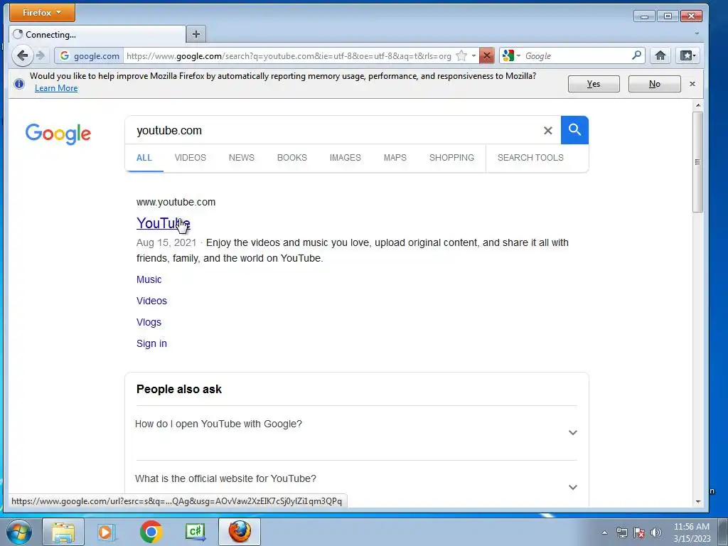Click the www.youtube.com result URL text

tap(176, 202)
